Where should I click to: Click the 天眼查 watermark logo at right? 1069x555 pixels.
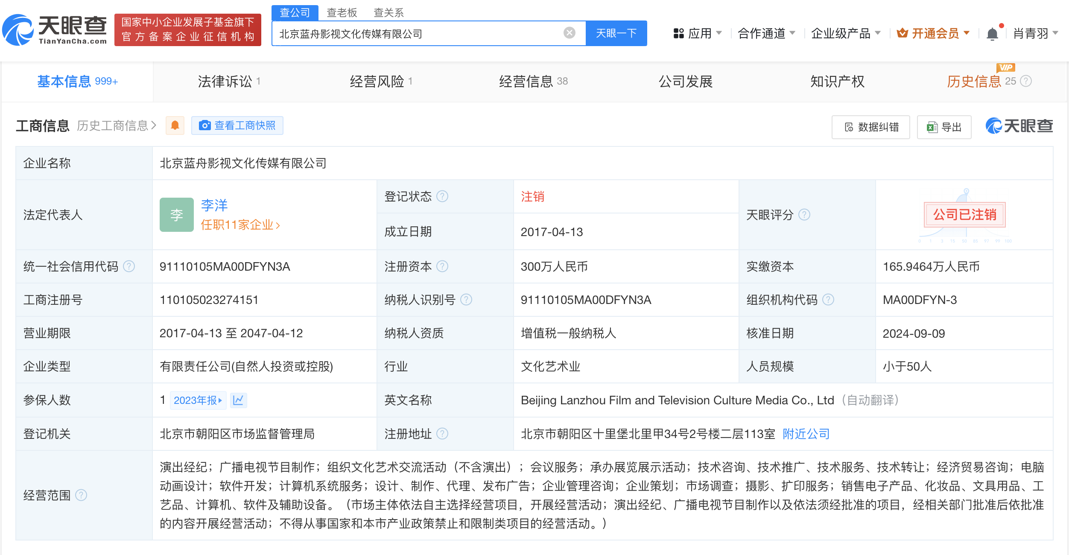tap(1019, 126)
